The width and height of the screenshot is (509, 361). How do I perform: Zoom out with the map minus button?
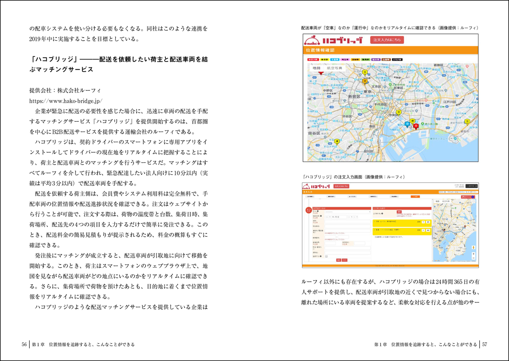click(x=473, y=258)
